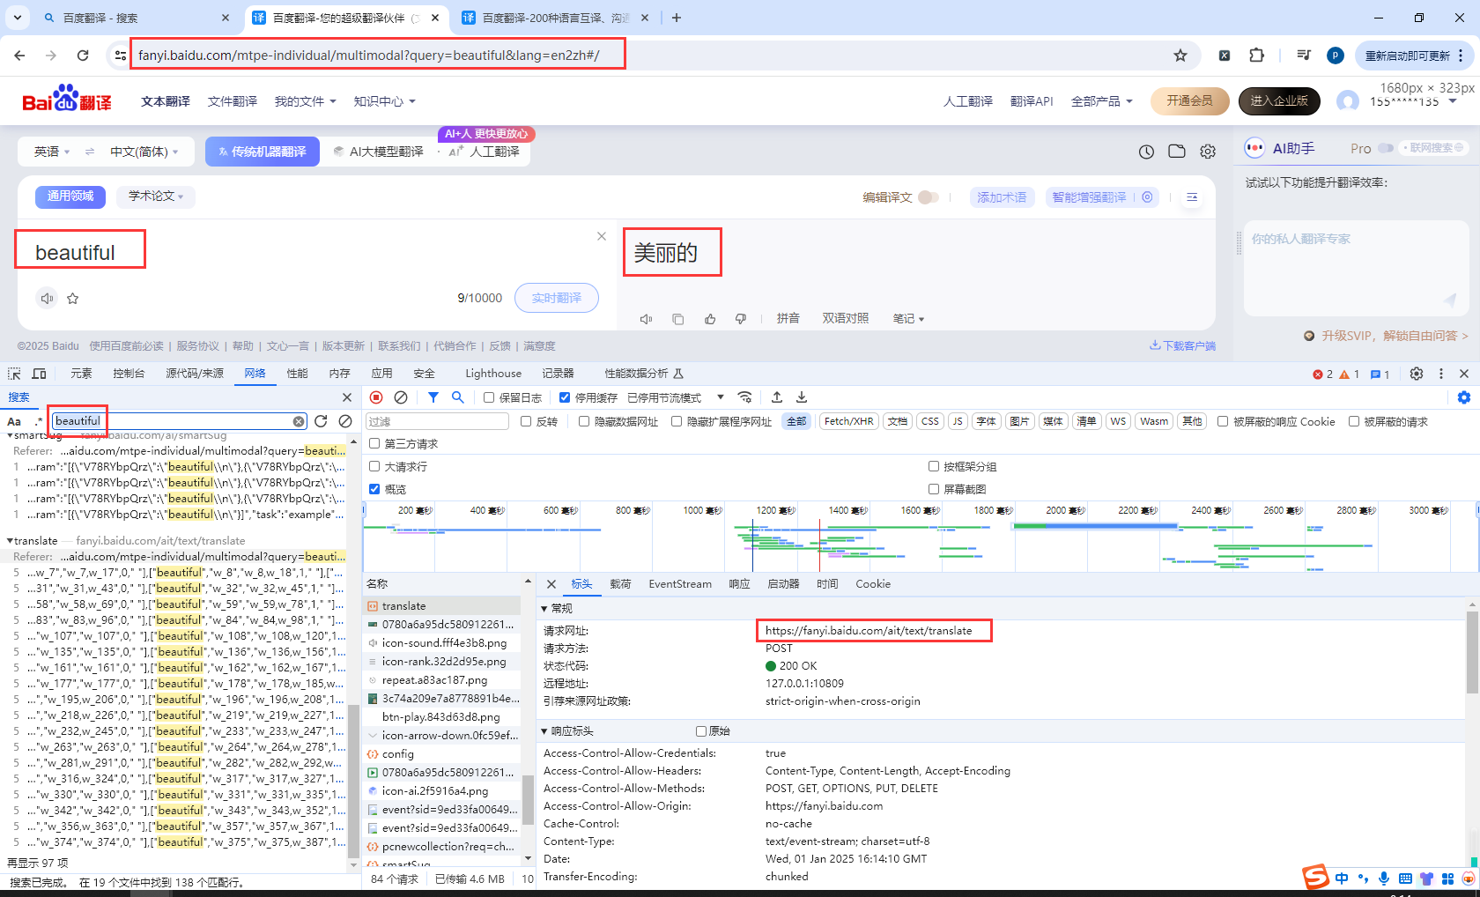Uncheck the 停用缓存 checkbox

[x=565, y=397]
